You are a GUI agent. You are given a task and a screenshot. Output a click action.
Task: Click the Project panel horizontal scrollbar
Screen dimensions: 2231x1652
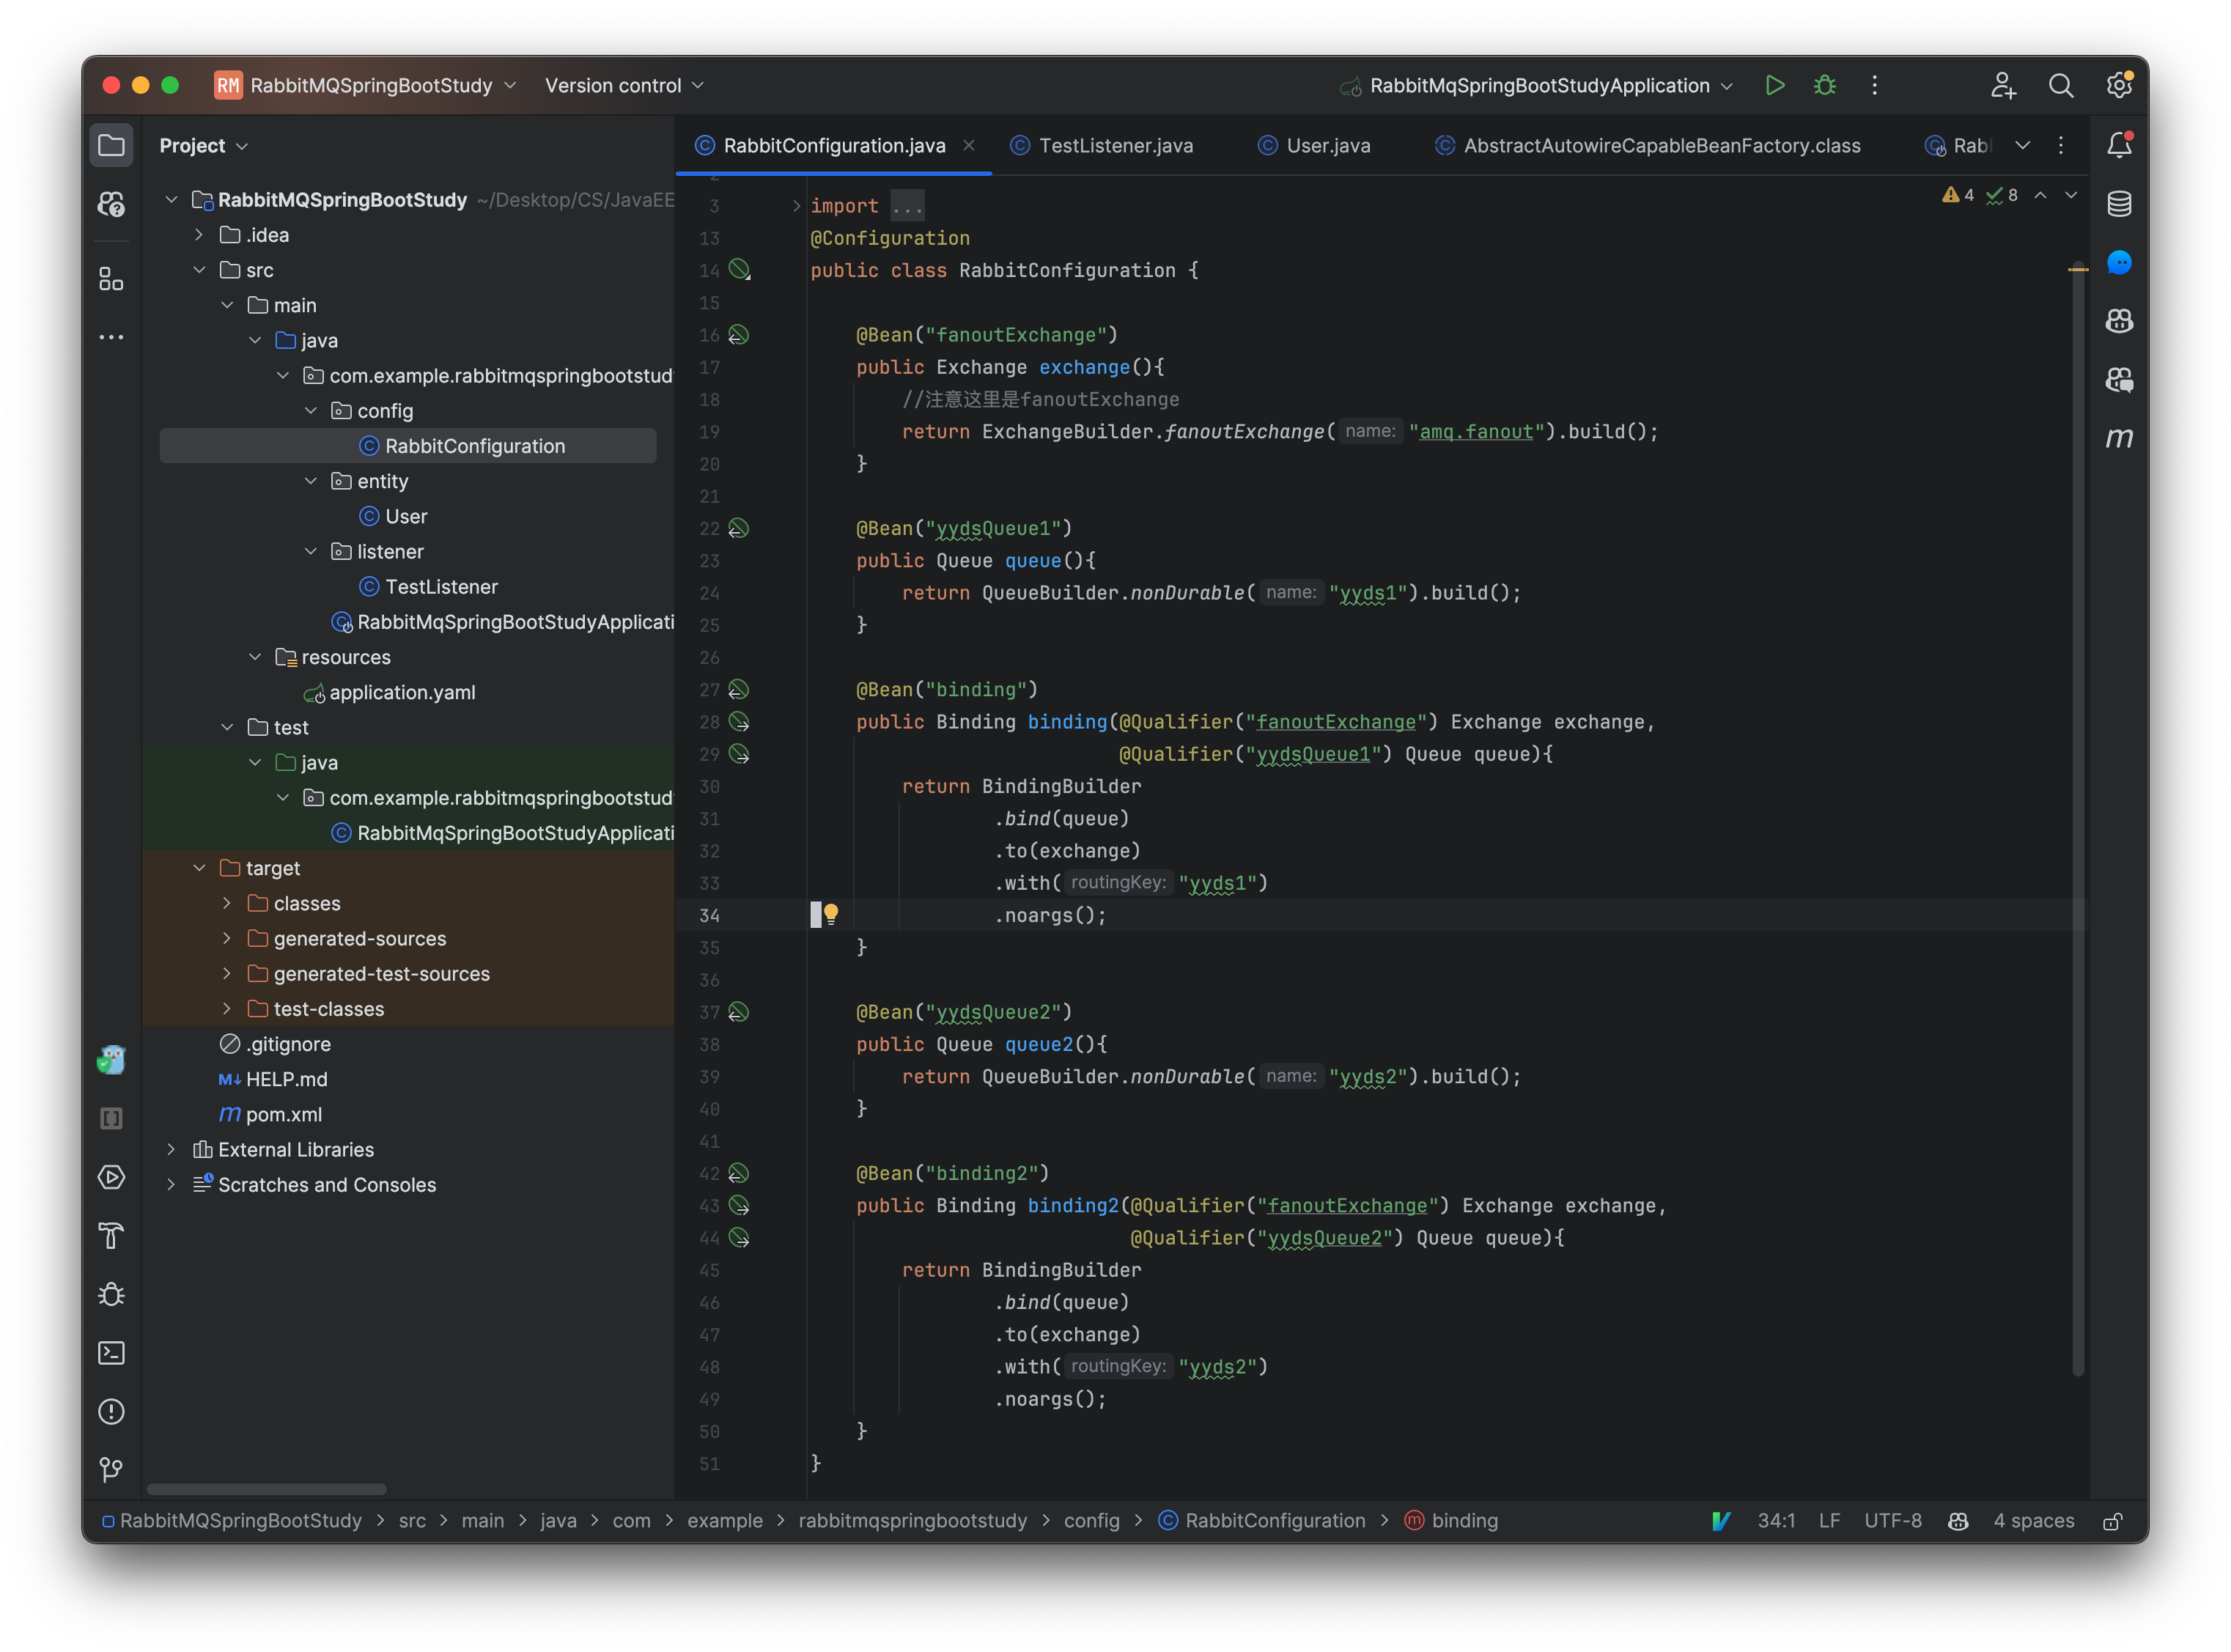[266, 1489]
